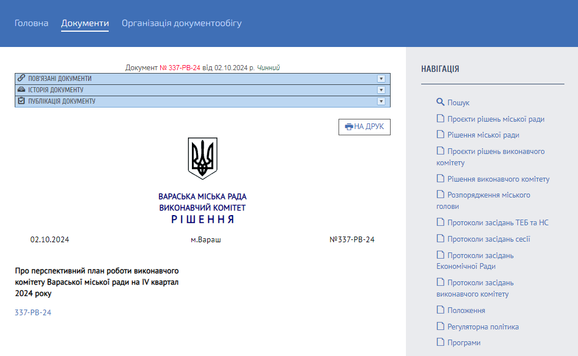Image resolution: width=578 pixels, height=356 pixels.
Task: Click the red № 337-РВ-24 document number
Action: pyautogui.click(x=180, y=68)
